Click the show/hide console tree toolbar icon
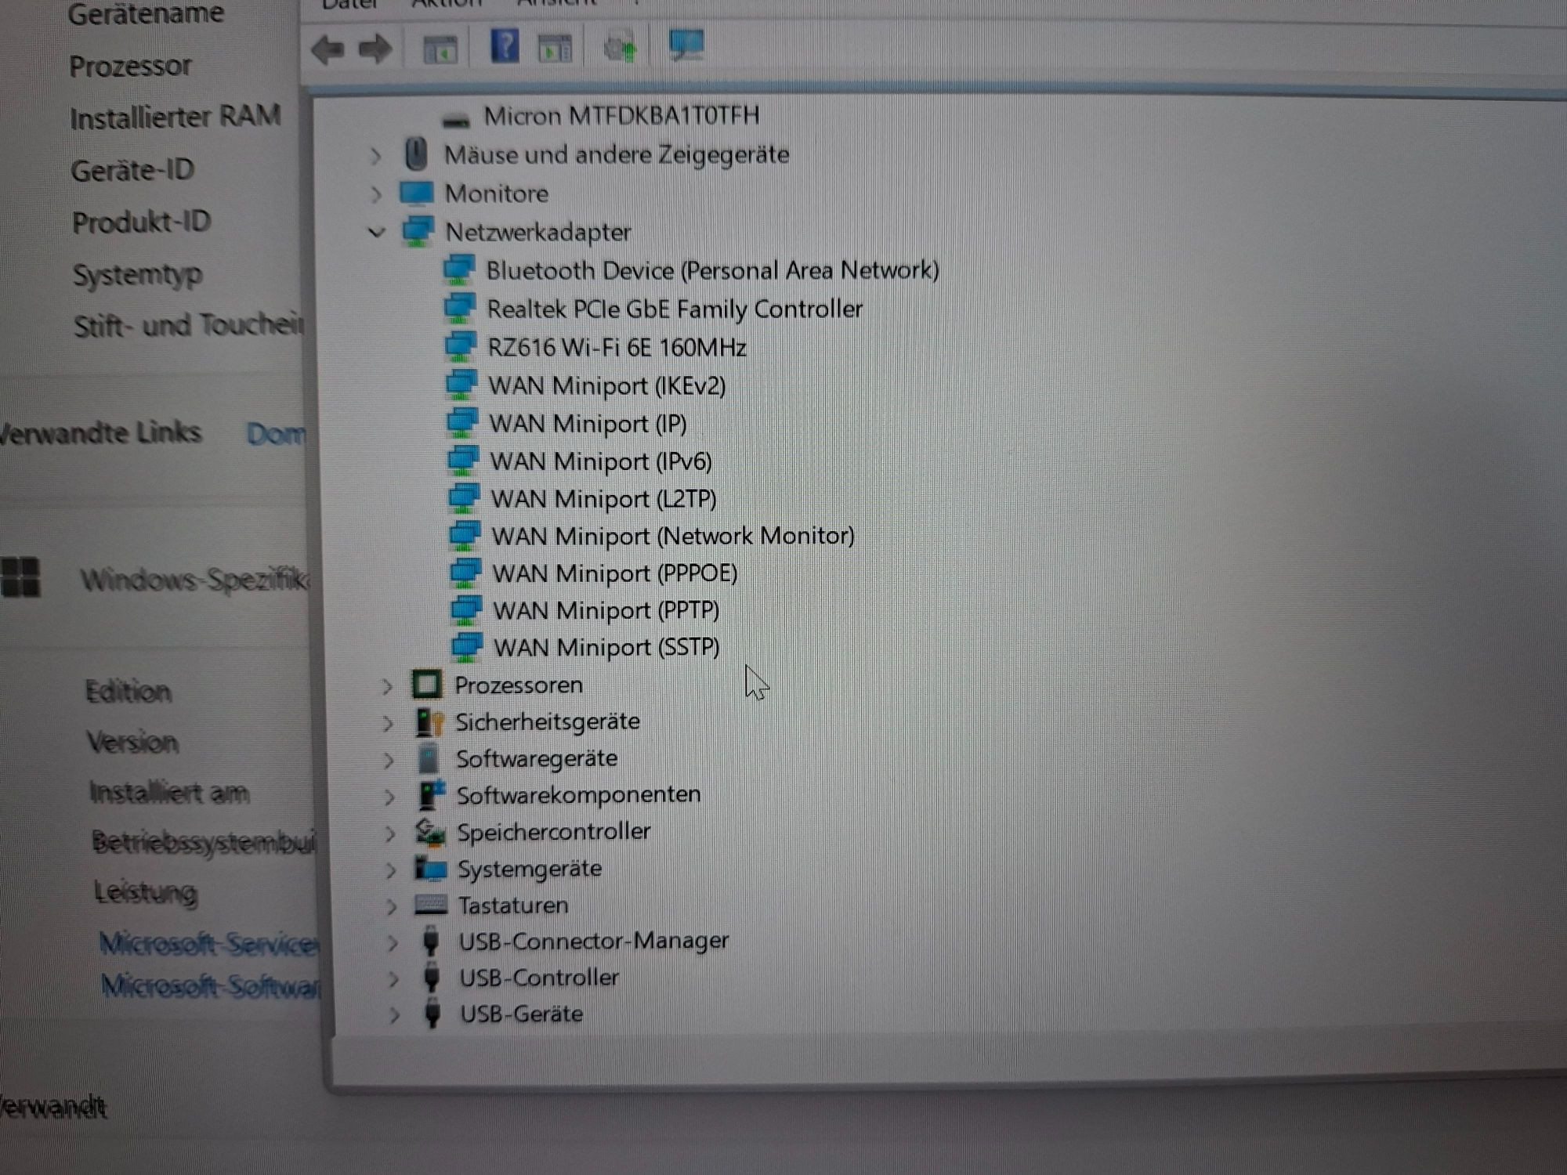Image resolution: width=1567 pixels, height=1175 pixels. (440, 50)
